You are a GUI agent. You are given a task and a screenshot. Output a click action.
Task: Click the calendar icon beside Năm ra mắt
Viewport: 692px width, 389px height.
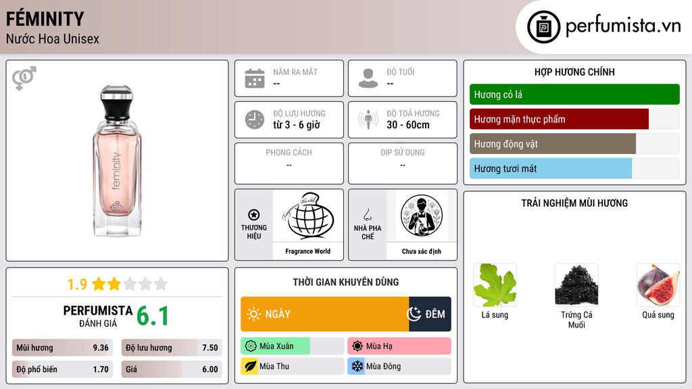coord(255,78)
